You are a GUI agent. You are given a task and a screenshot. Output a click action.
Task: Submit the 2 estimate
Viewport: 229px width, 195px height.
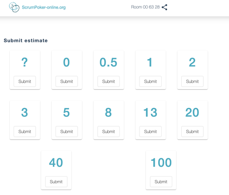coord(192,81)
